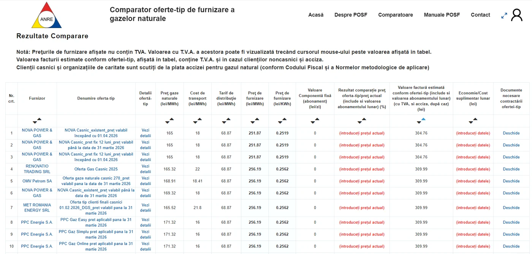This screenshot has height=254, width=532.
Task: Open the user account icon
Action: click(517, 15)
